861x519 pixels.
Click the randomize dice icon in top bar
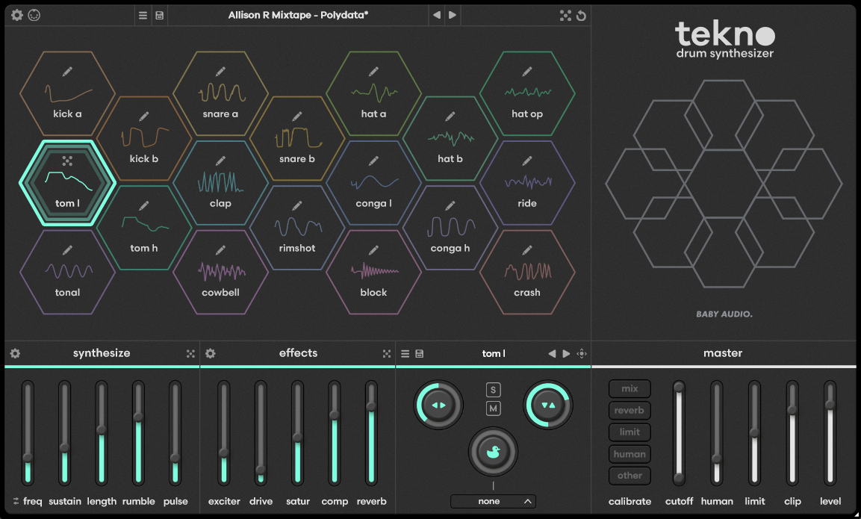pyautogui.click(x=566, y=15)
